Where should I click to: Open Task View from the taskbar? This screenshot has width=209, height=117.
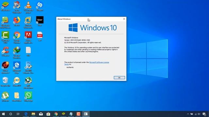[x=18, y=114]
